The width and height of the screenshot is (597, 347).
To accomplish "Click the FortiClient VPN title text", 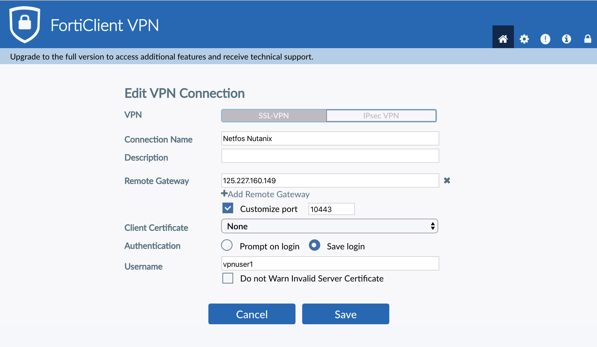I will click(105, 25).
